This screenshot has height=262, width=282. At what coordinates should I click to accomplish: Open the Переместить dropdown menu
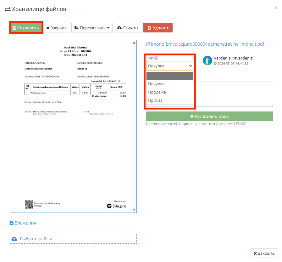click(x=92, y=28)
